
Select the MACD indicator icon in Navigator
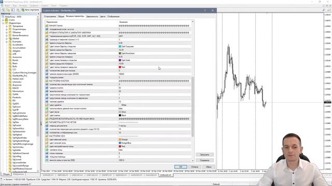(10, 88)
